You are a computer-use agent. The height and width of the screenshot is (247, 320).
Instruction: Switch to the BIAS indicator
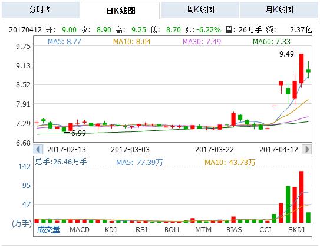234,230
